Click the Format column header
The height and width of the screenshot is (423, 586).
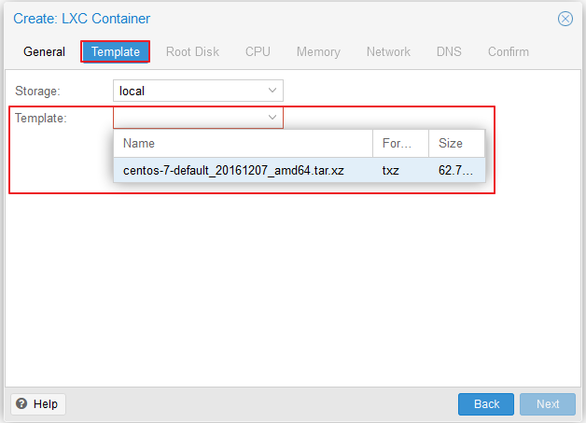400,143
